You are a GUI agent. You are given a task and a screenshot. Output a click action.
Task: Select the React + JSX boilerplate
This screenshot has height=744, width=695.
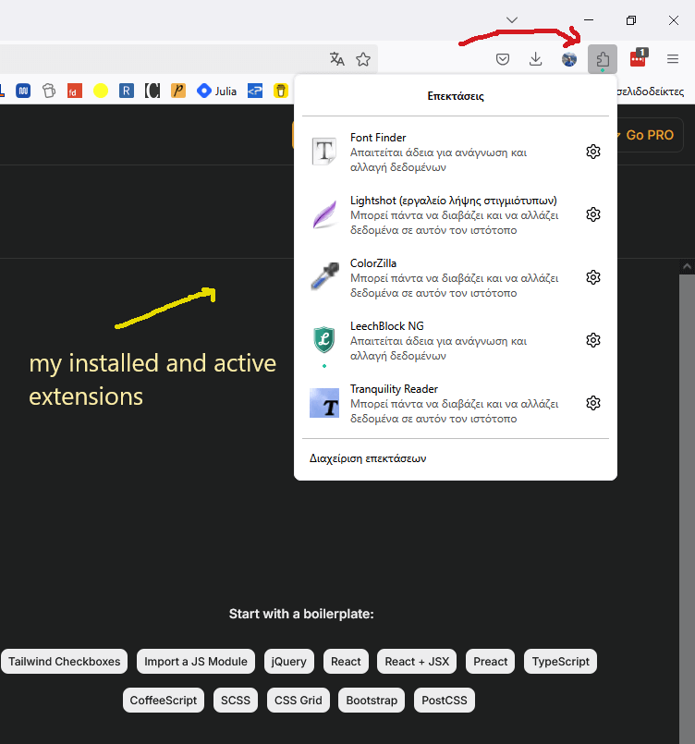[417, 661]
